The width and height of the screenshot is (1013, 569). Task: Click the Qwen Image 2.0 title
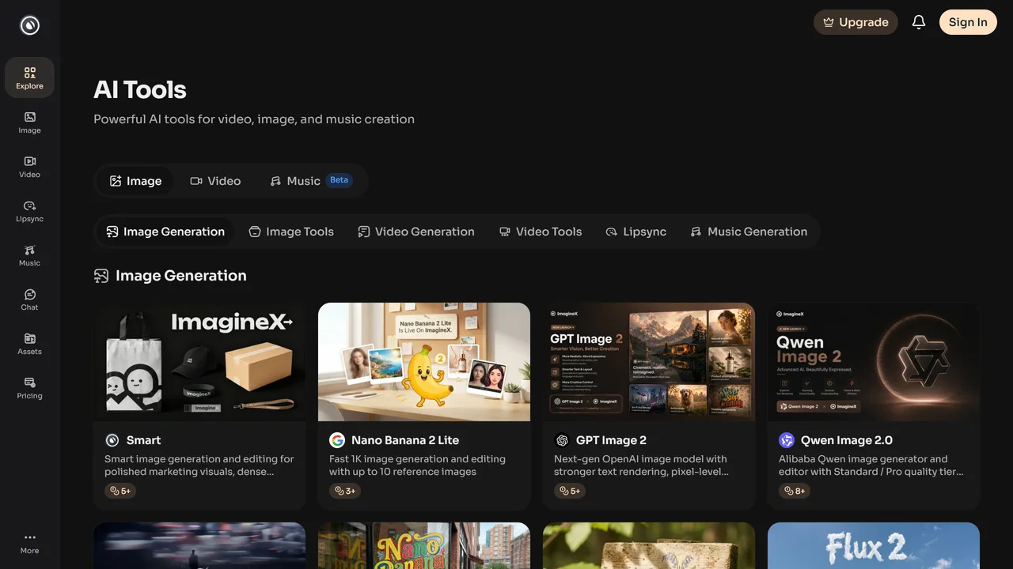pos(847,440)
